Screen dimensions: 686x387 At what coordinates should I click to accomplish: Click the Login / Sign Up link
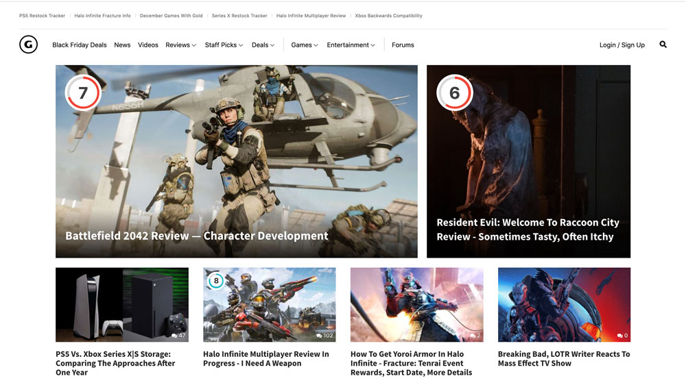point(622,45)
